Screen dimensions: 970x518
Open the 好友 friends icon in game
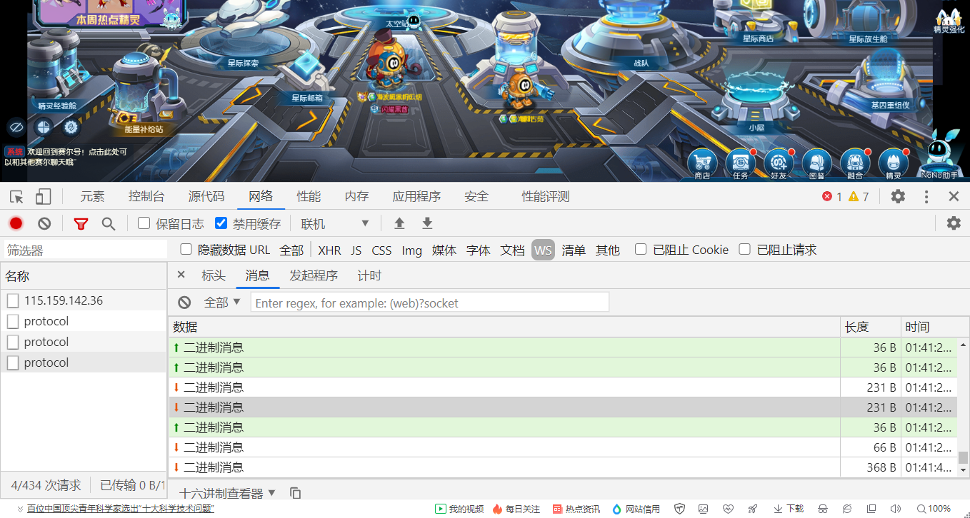pyautogui.click(x=779, y=165)
